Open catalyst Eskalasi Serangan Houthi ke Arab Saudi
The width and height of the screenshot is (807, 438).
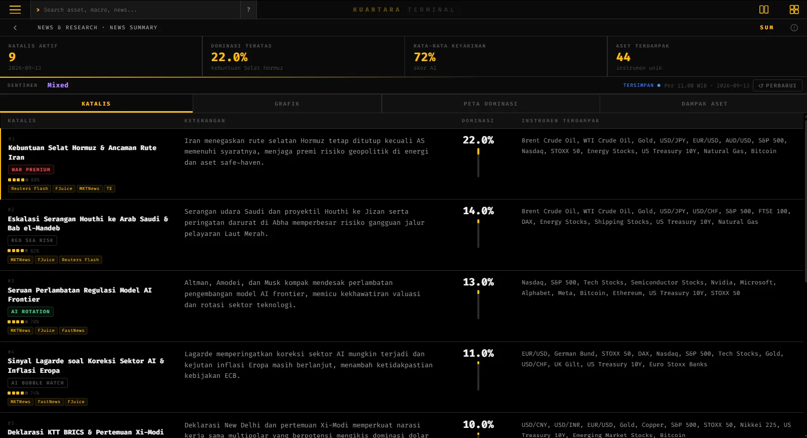(x=88, y=223)
